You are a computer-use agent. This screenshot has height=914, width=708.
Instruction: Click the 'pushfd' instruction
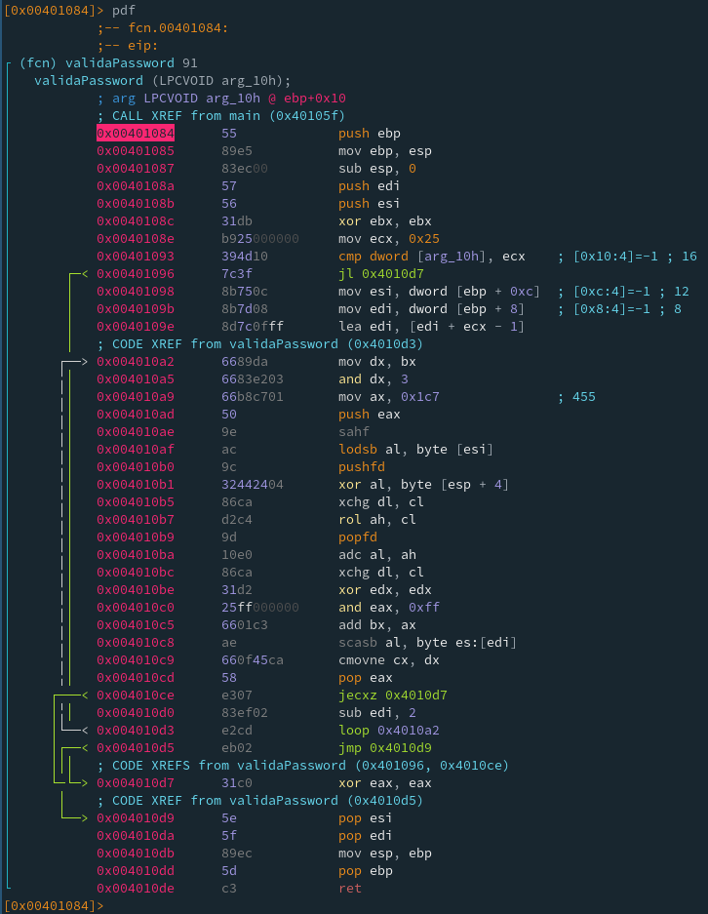[361, 467]
